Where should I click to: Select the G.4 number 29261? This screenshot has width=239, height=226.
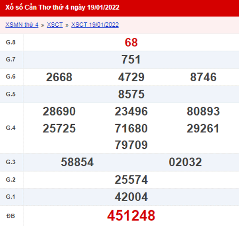pos(203,128)
